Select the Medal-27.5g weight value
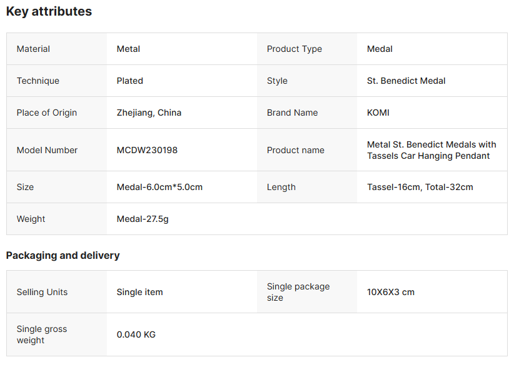This screenshot has width=509, height=367. click(x=143, y=219)
